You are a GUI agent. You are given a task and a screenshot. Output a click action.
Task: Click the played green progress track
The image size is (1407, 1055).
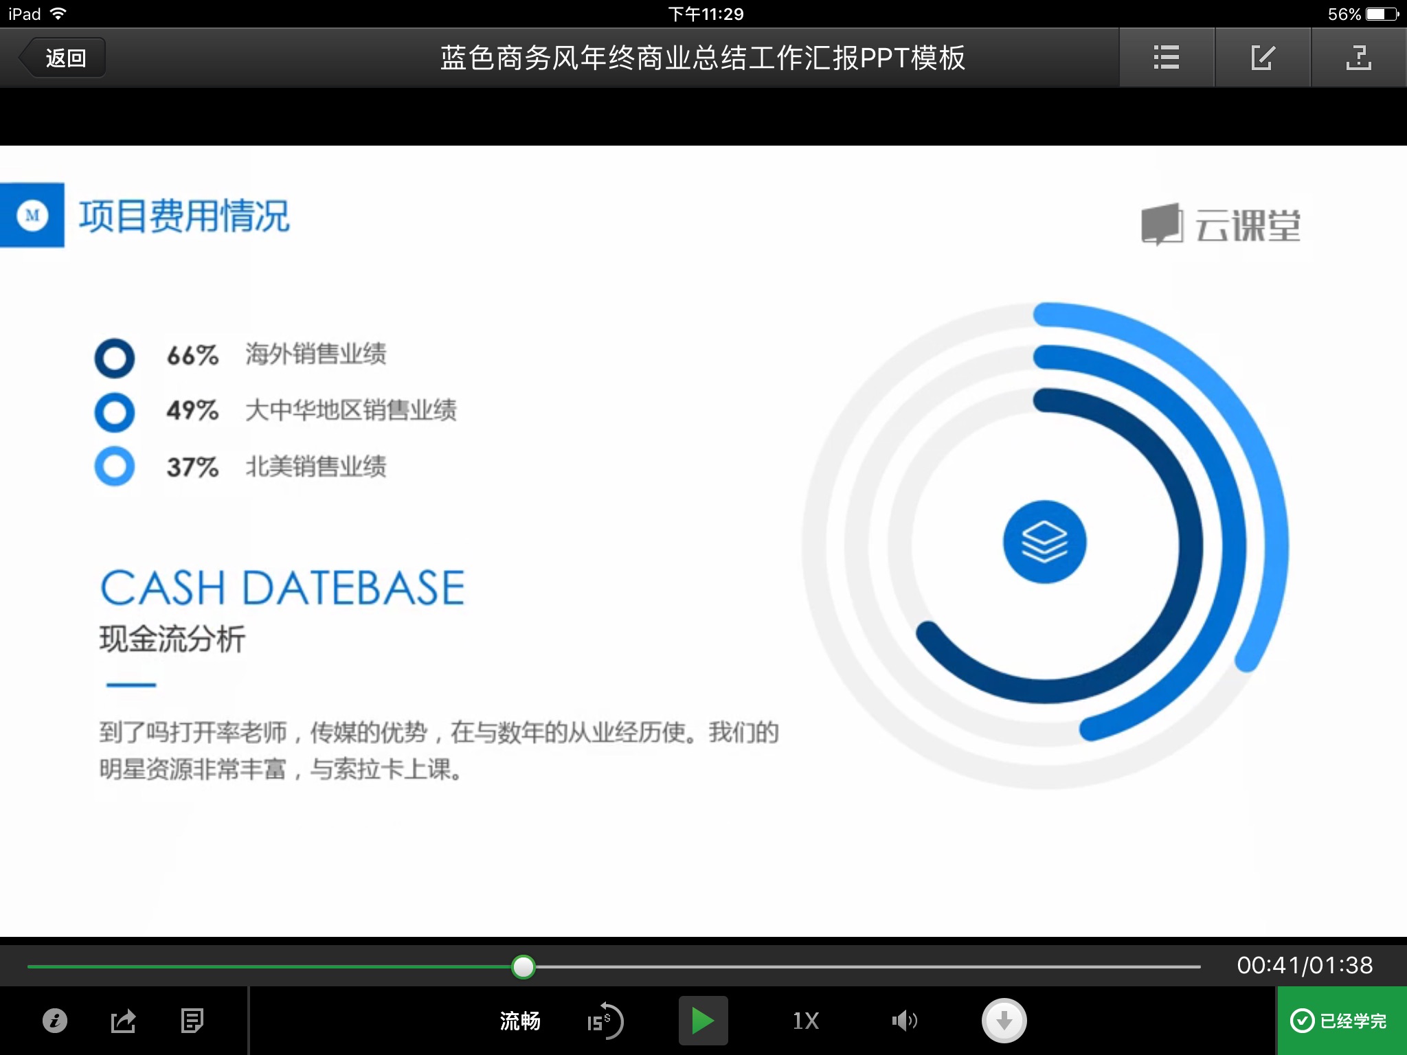click(269, 966)
